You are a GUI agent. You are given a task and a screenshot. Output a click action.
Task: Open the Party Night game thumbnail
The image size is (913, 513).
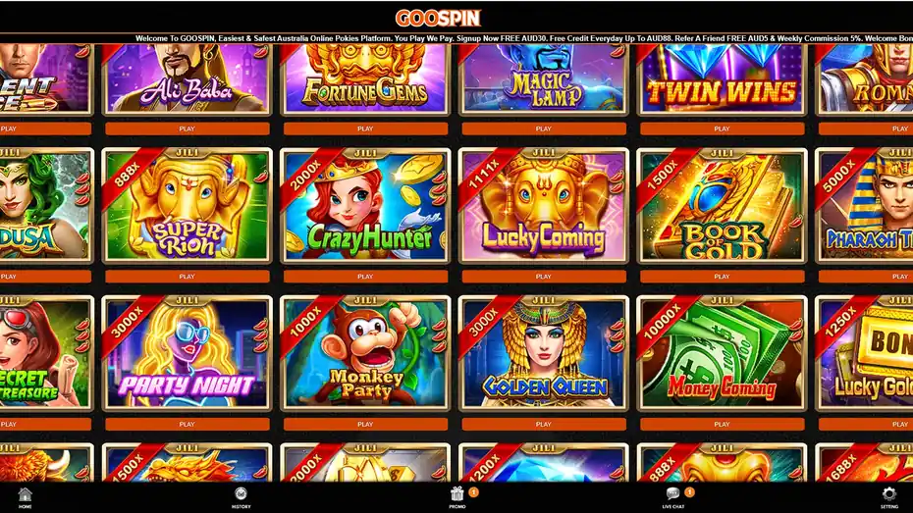point(187,354)
